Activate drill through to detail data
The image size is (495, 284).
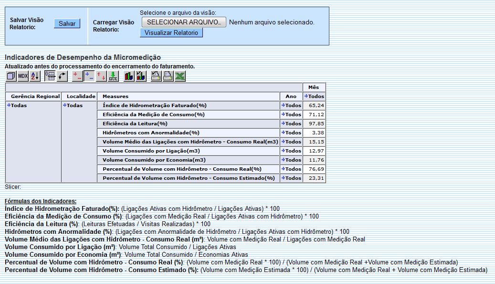coord(113,76)
